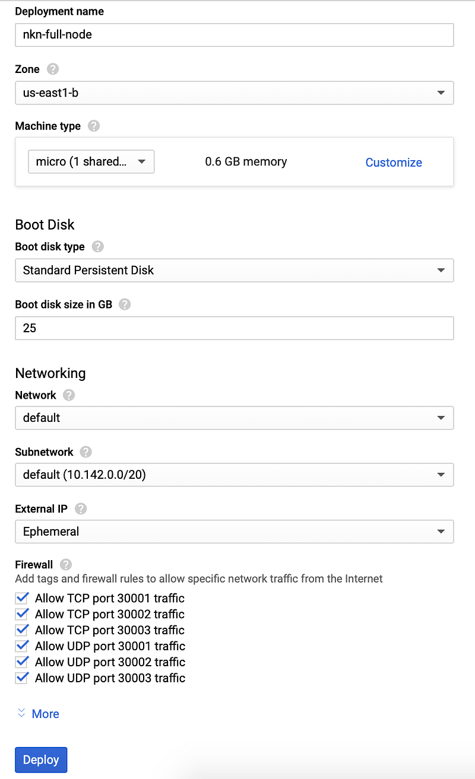
Task: Click help icon beside Machine type
Action: point(93,126)
